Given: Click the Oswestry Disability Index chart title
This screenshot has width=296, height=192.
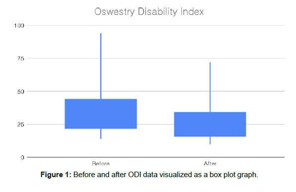Looking at the screenshot, I should click(x=149, y=12).
